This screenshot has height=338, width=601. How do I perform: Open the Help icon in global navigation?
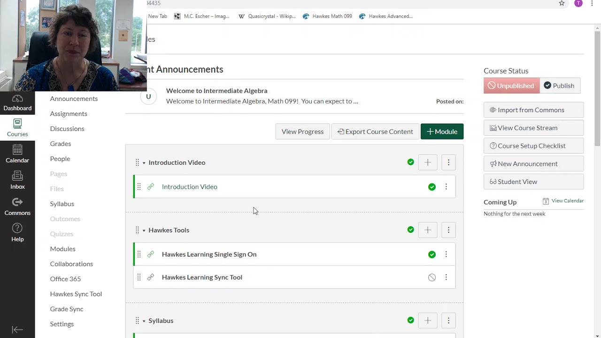click(x=17, y=233)
